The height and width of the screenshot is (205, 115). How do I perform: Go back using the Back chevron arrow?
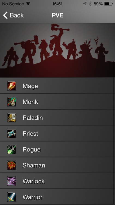click(x=5, y=15)
